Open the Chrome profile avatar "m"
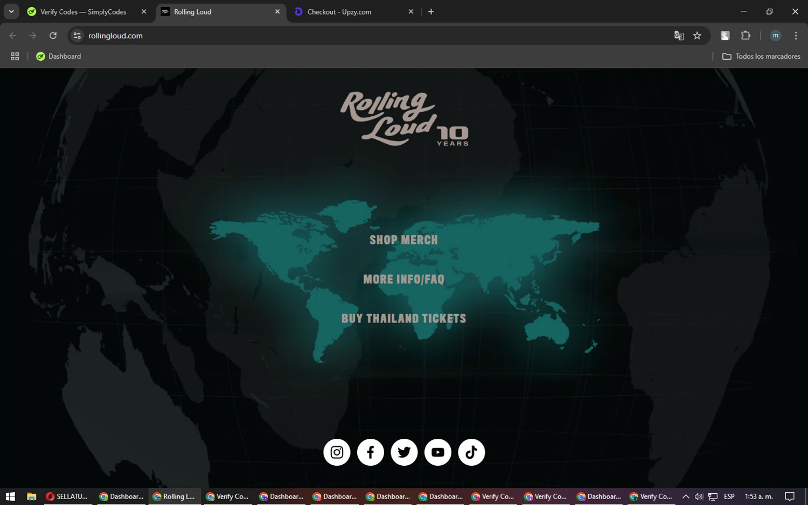Screen dimensions: 808x505 (x=775, y=36)
